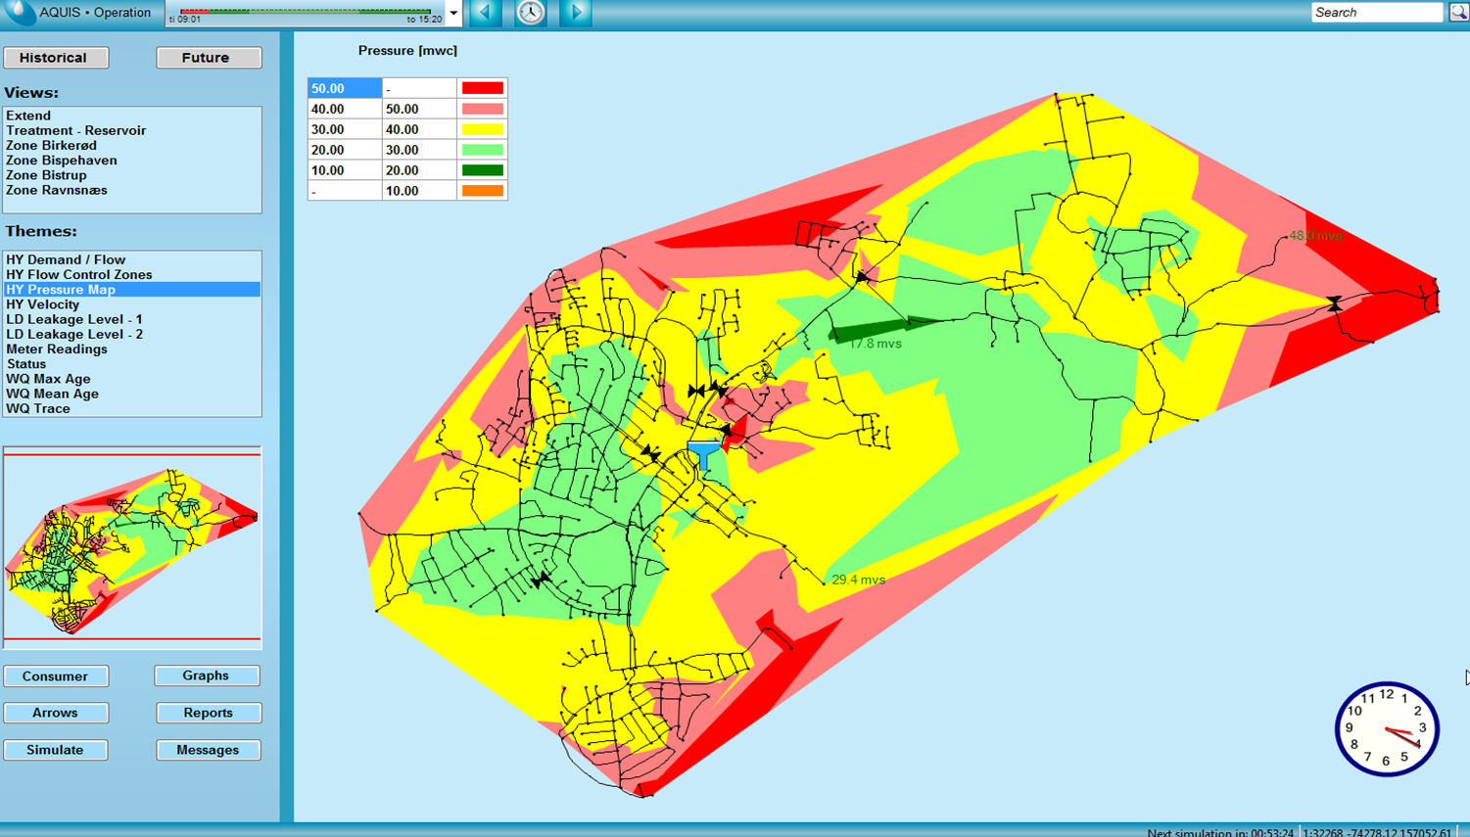Click the overview minimap thumbnail
Screen dimensions: 1470x837
[x=132, y=547]
